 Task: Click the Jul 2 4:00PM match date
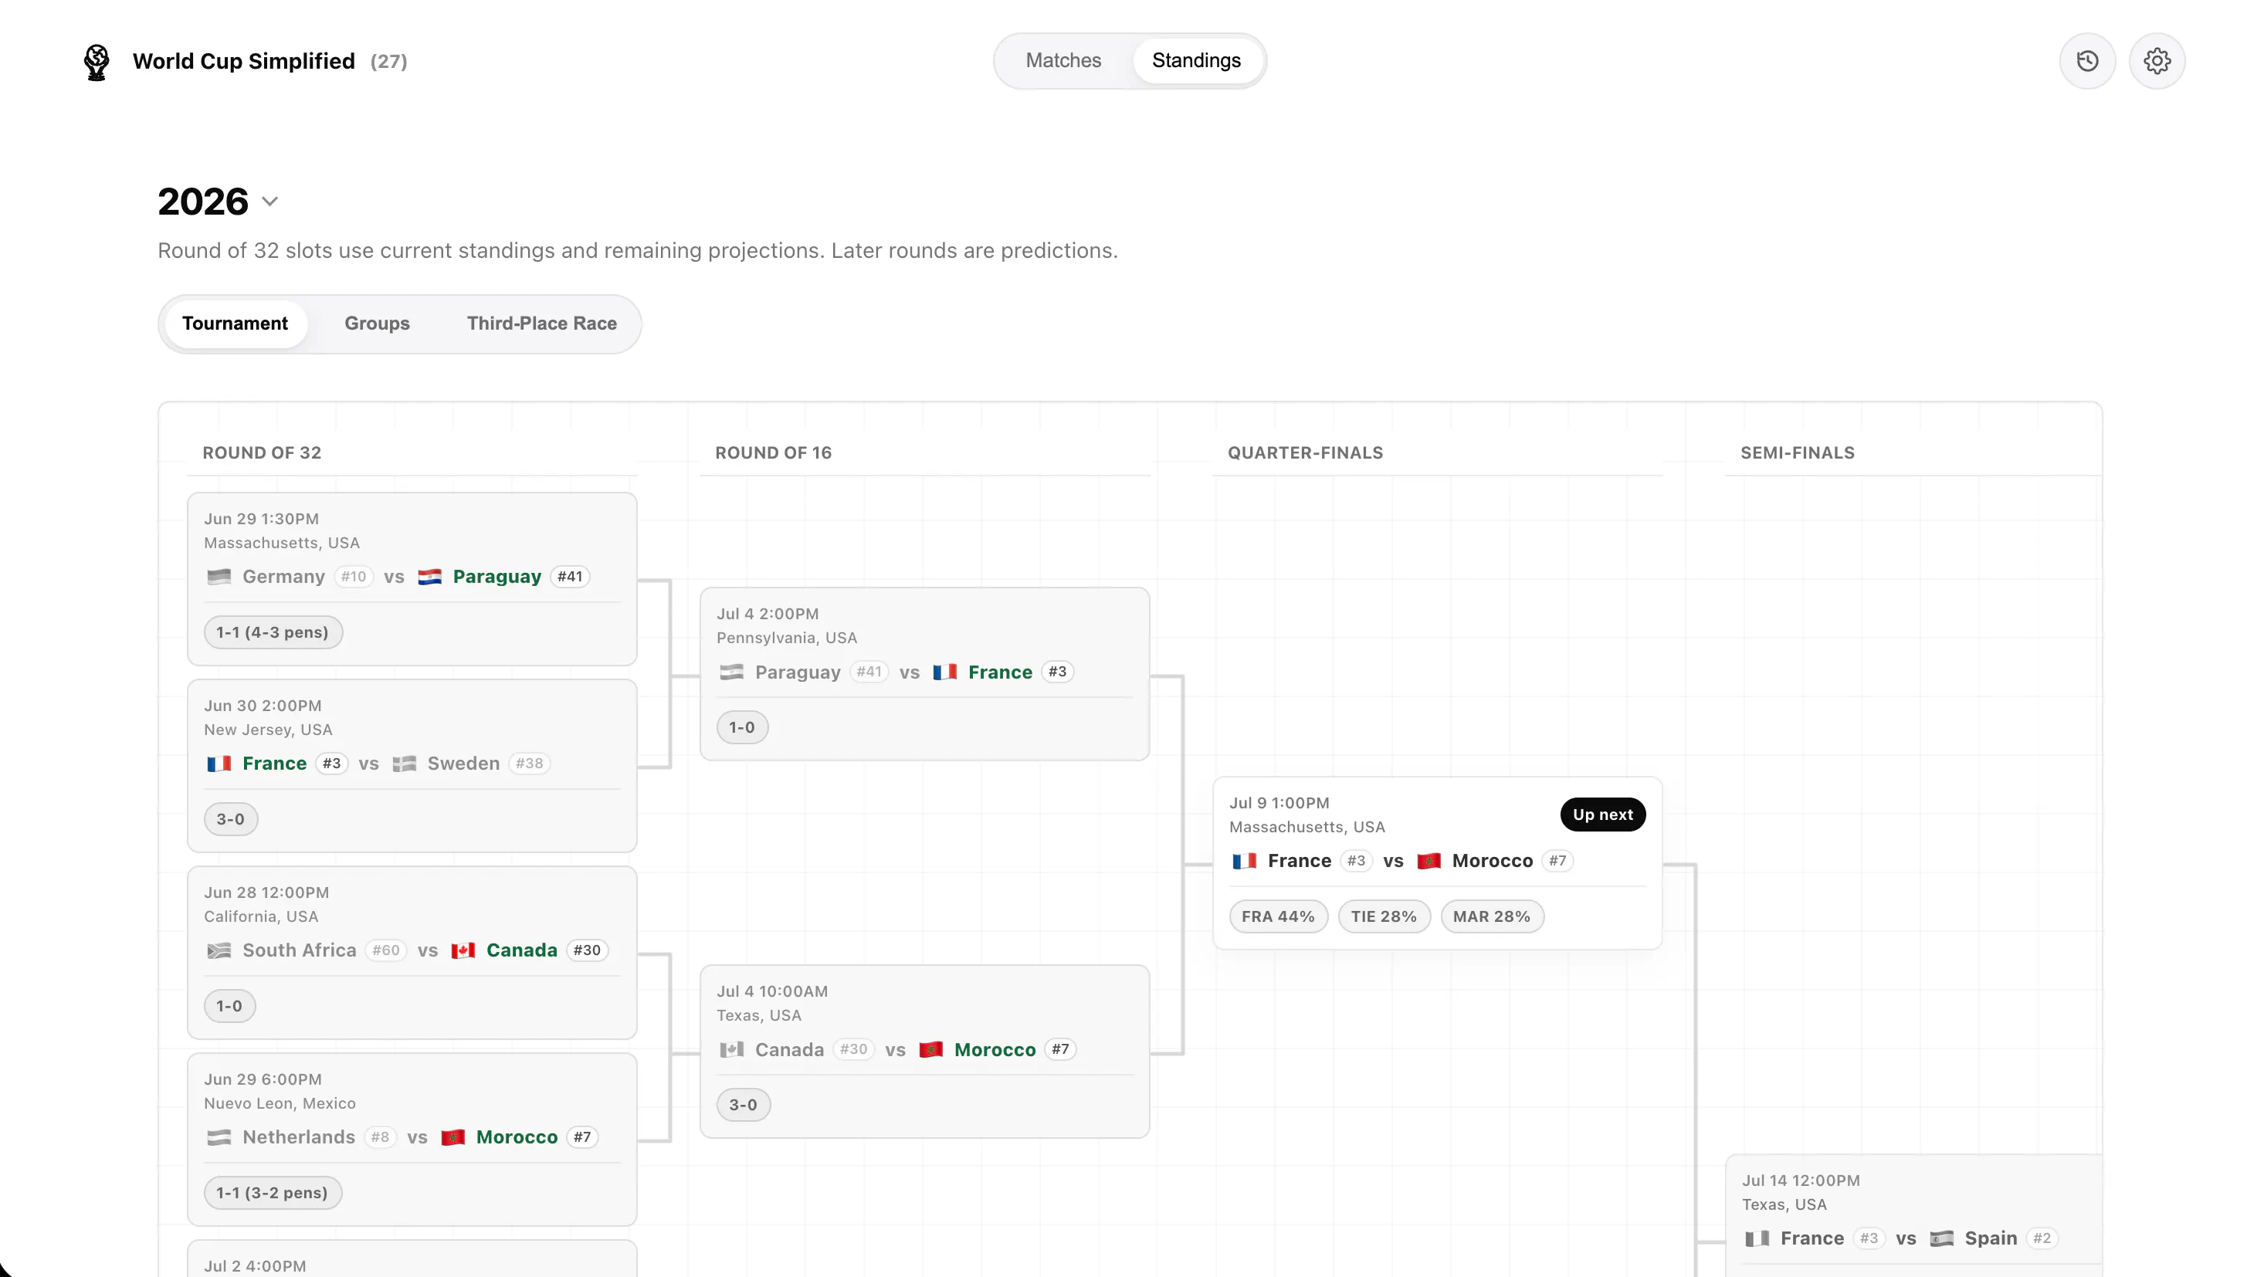tap(256, 1265)
